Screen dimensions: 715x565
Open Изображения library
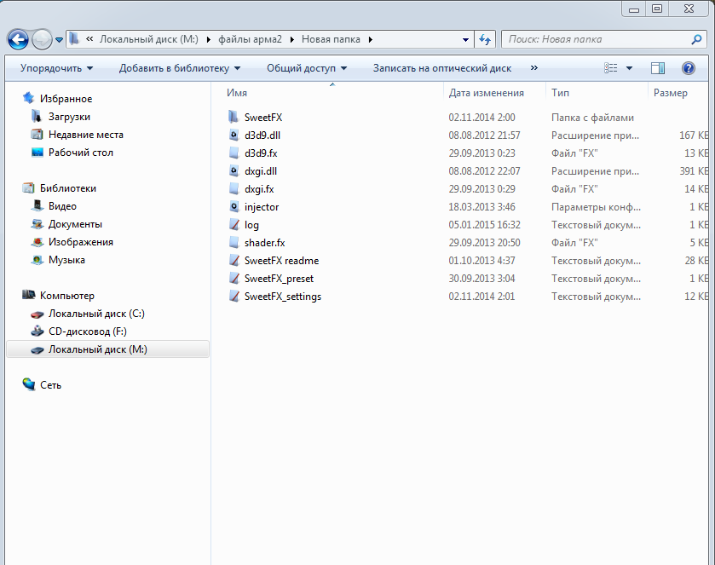pyautogui.click(x=81, y=242)
